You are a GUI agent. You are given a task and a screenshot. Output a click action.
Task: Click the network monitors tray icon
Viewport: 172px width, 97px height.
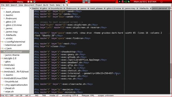(x=128, y=2)
